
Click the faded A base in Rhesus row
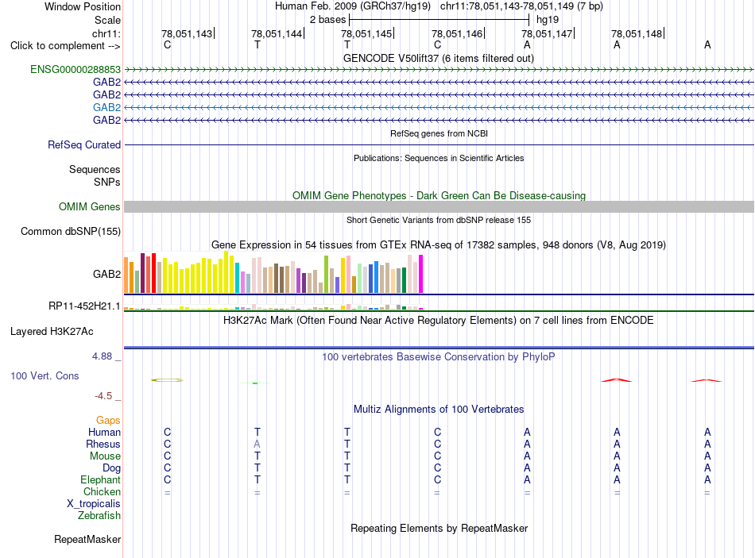[x=257, y=444]
